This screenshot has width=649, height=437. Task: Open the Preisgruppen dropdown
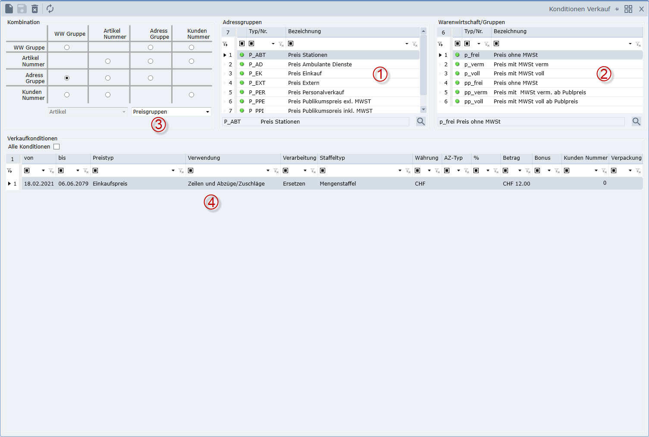point(207,112)
